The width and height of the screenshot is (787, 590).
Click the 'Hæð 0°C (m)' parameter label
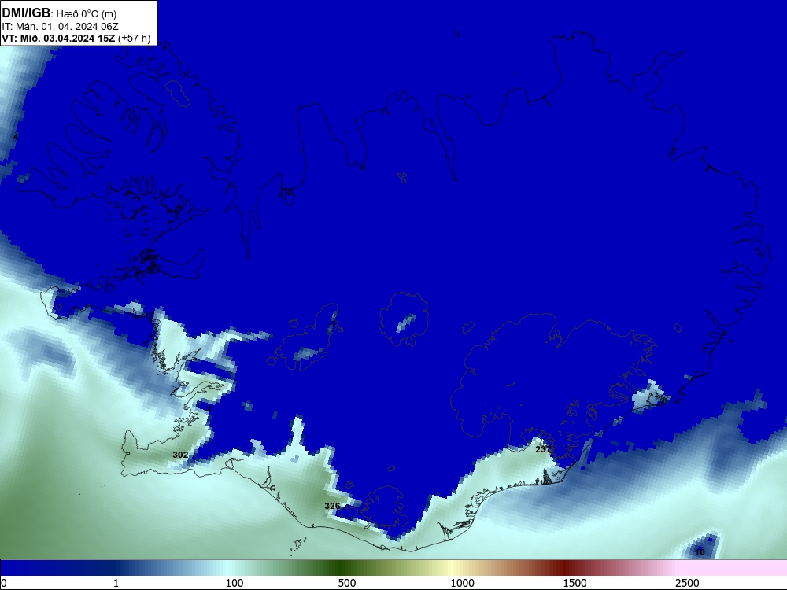87,14
